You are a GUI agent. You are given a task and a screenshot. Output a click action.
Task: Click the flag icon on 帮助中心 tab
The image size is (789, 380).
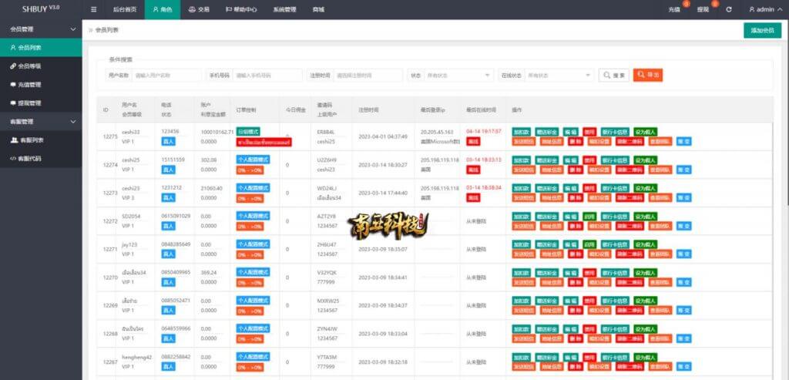click(229, 9)
